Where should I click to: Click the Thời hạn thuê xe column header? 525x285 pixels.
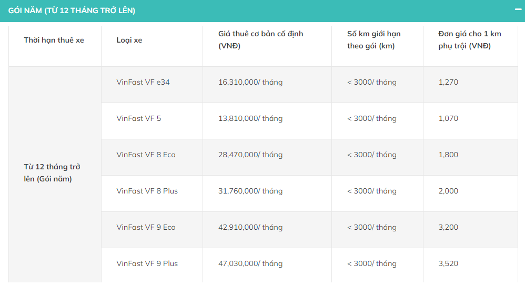click(54, 40)
